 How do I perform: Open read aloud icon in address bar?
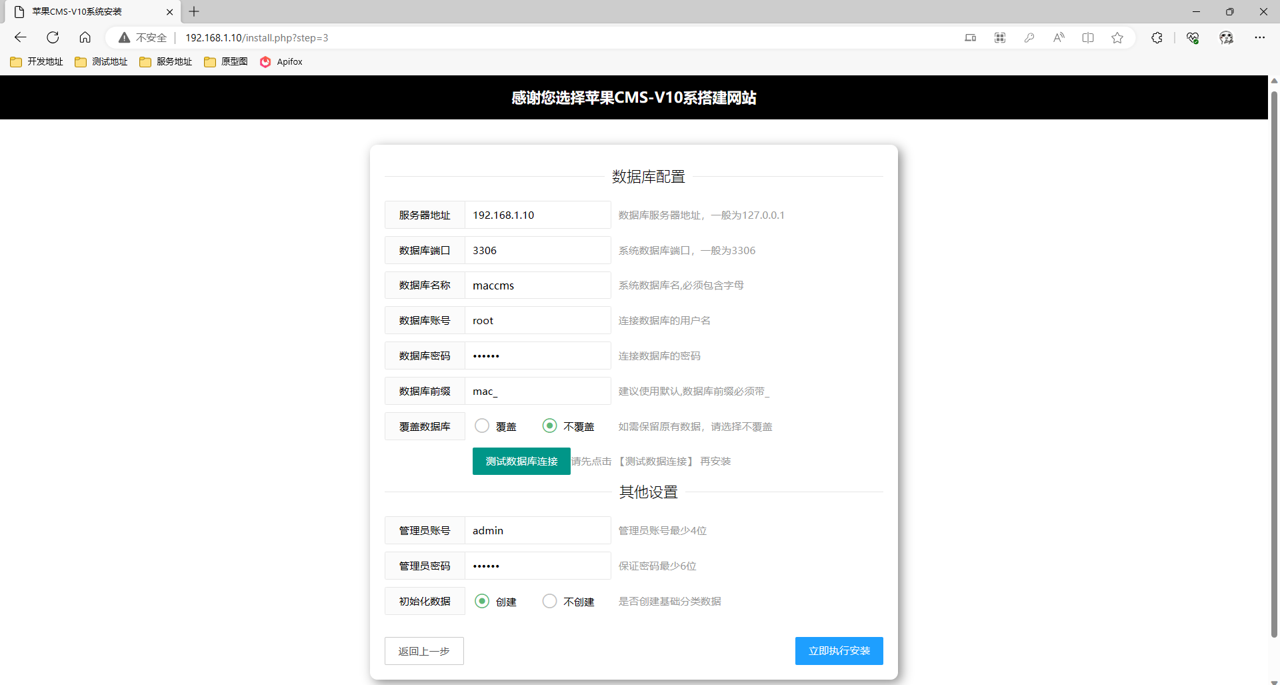(1059, 38)
